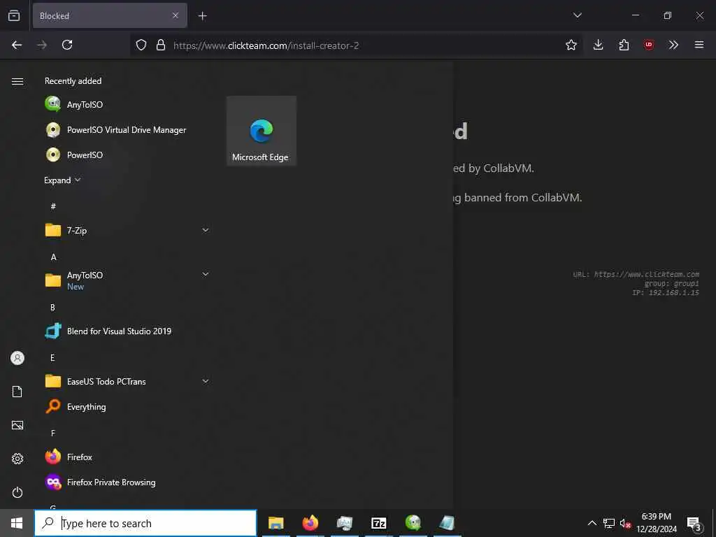Open Firefox View recent browsing

(14, 15)
